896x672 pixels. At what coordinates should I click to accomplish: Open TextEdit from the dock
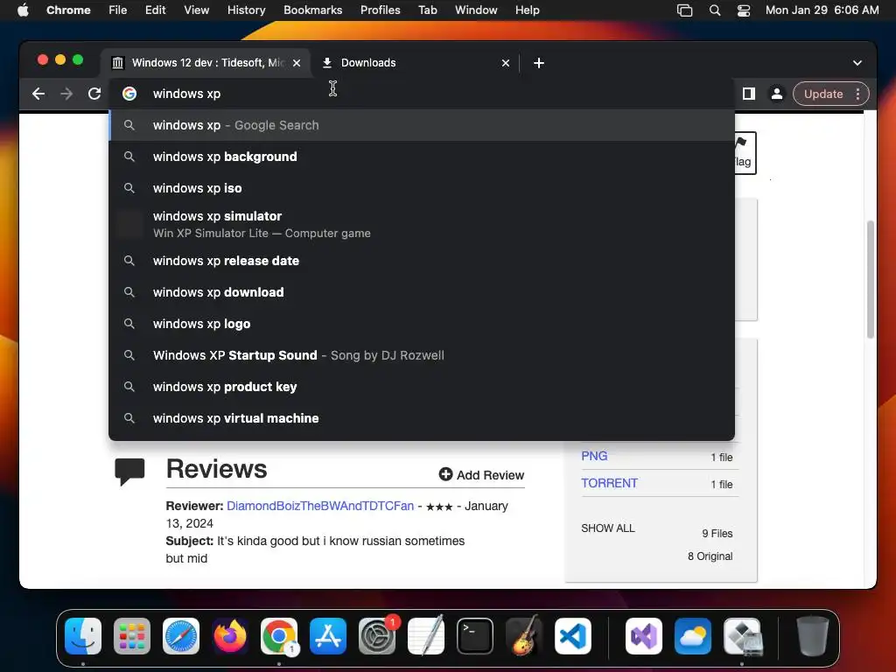(x=426, y=635)
